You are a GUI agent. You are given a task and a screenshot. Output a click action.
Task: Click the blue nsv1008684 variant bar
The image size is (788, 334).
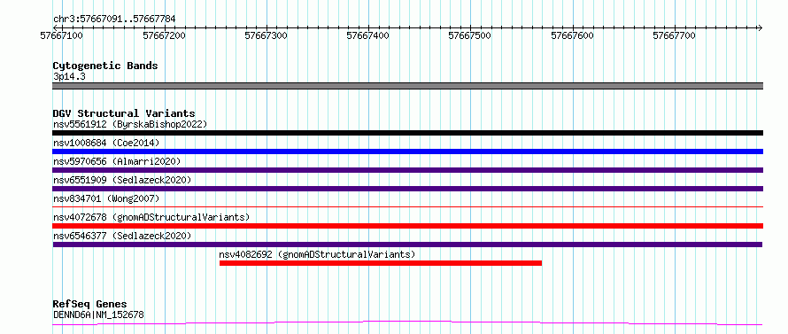coord(407,151)
